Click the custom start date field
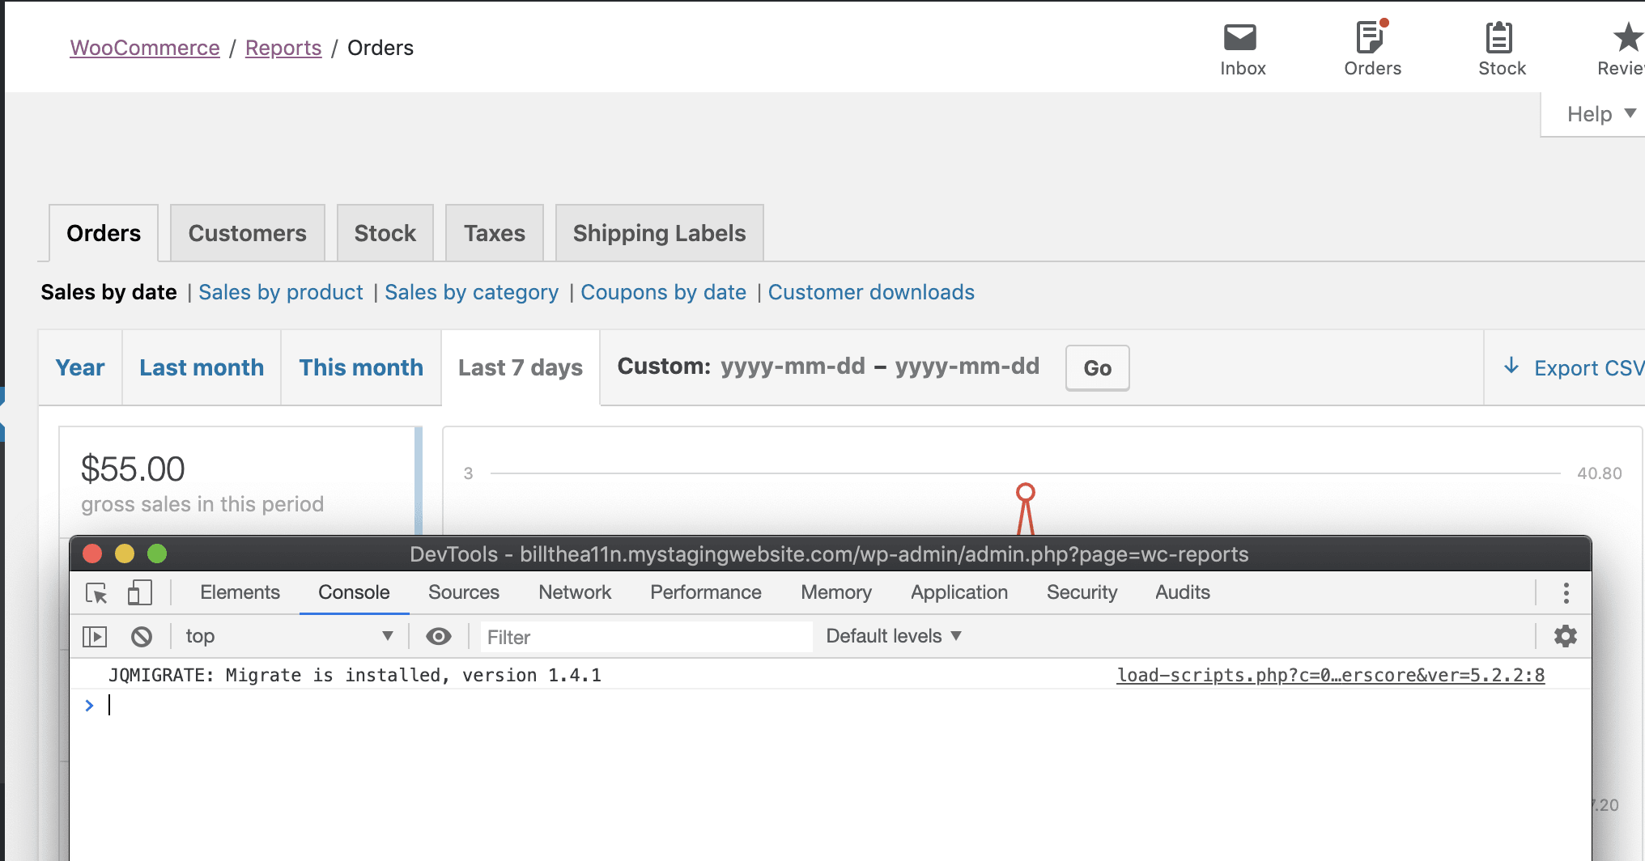 (x=793, y=367)
